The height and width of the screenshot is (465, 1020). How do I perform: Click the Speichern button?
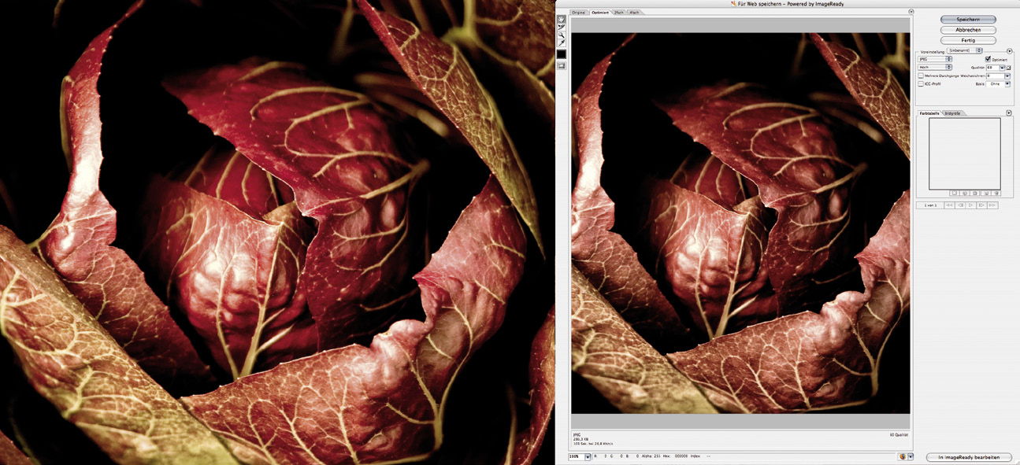(968, 19)
